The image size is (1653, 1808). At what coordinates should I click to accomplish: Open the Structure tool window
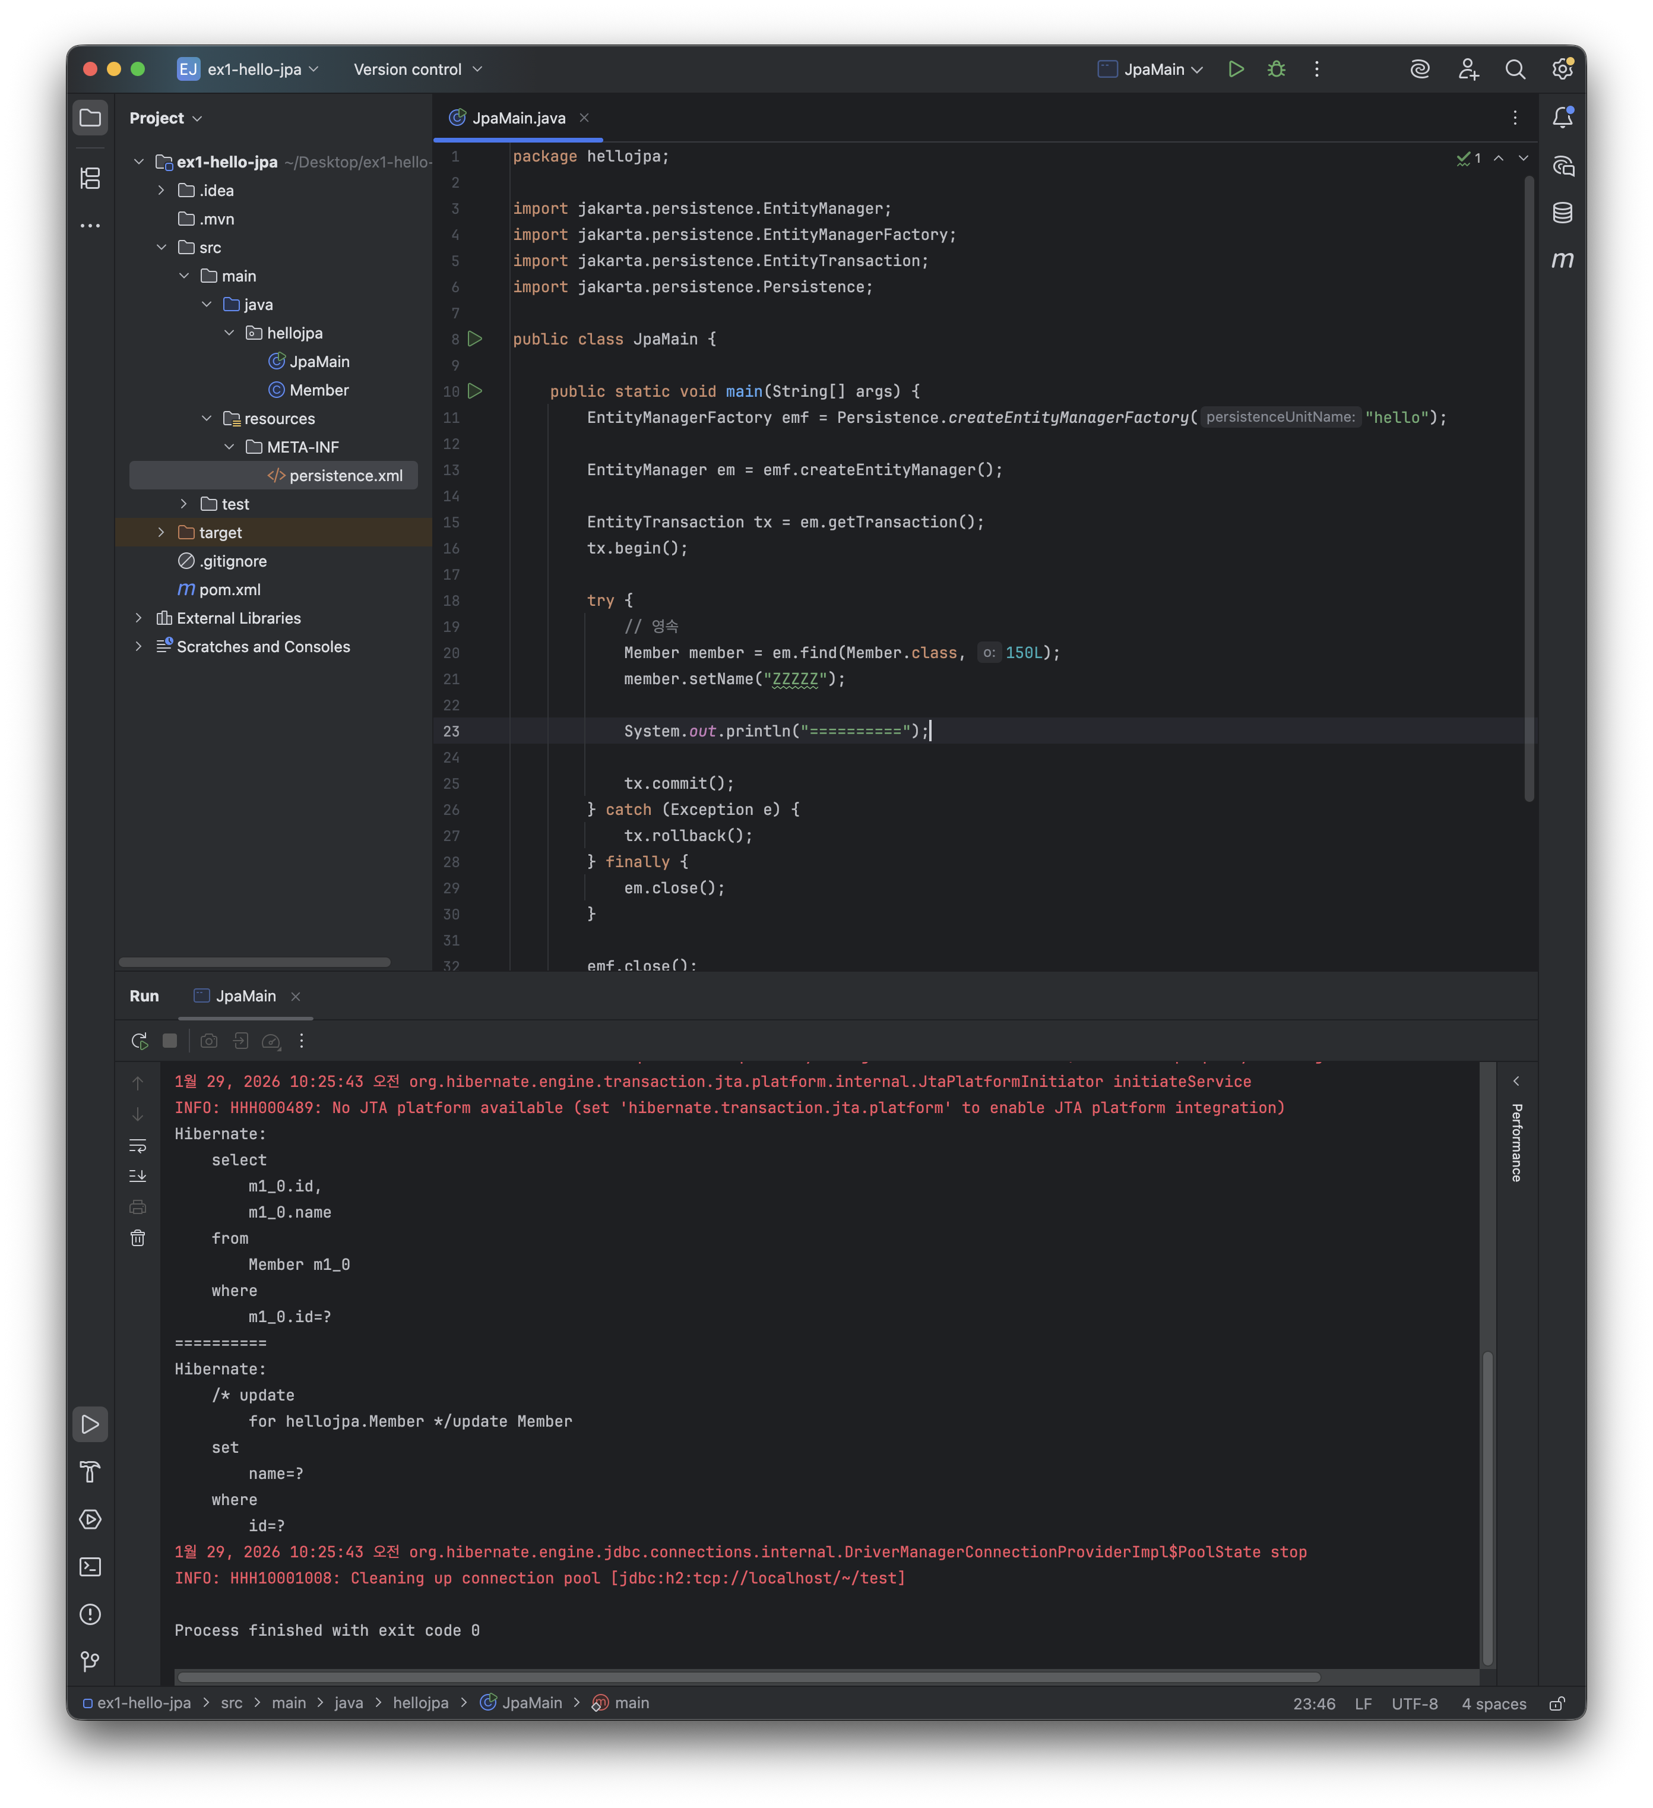pos(90,178)
